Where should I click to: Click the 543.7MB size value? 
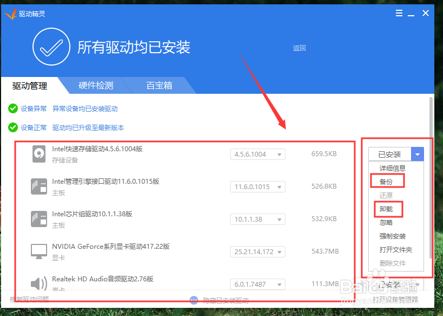coord(325,251)
